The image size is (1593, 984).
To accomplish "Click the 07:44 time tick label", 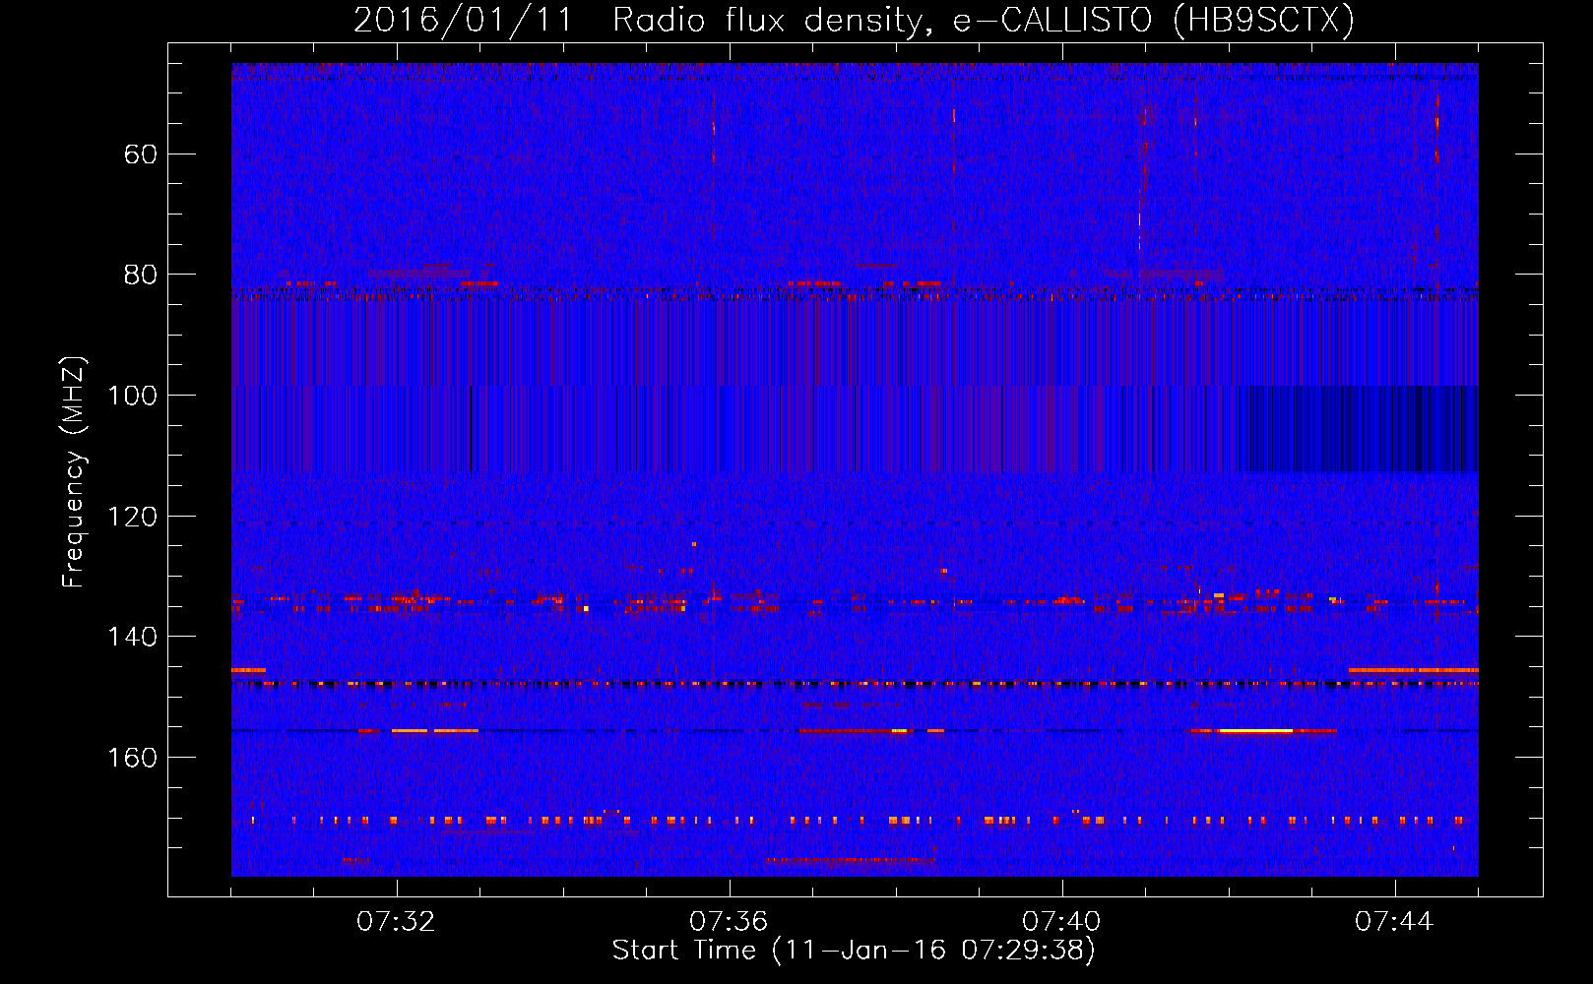I will 1394,922.
